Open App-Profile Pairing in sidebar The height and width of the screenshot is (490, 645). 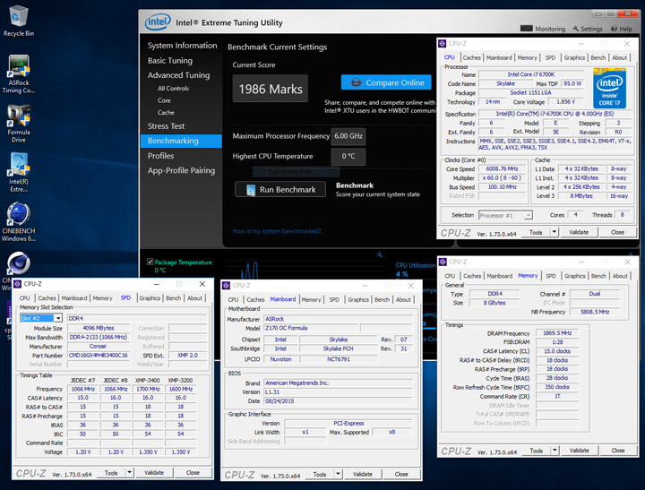[181, 170]
